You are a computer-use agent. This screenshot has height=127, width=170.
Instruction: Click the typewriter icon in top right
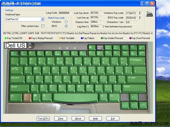pos(149,14)
